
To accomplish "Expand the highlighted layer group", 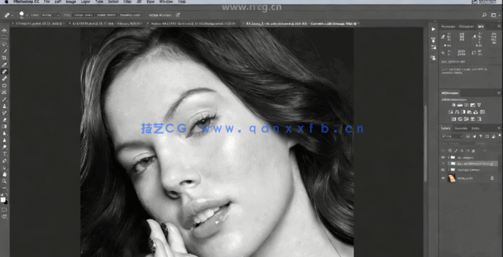I will 449,164.
